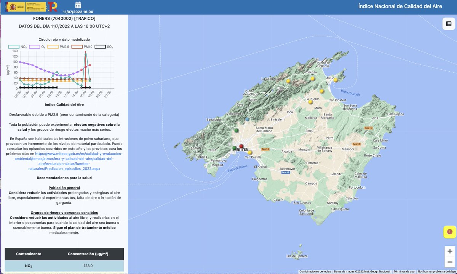Click the Gobierno de España logo
This screenshot has height=274, width=457.
pos(25,7)
